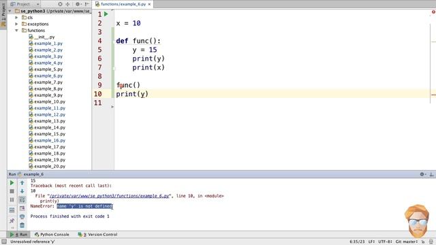This screenshot has height=245, width=436.
Task: Open the Python Console tab
Action: (52, 234)
